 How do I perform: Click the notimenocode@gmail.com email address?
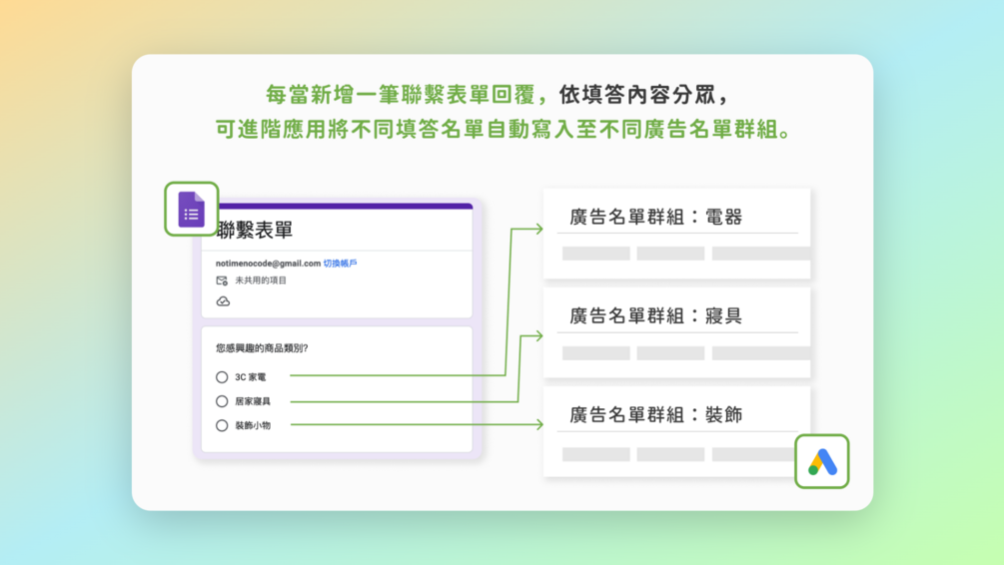coord(268,263)
